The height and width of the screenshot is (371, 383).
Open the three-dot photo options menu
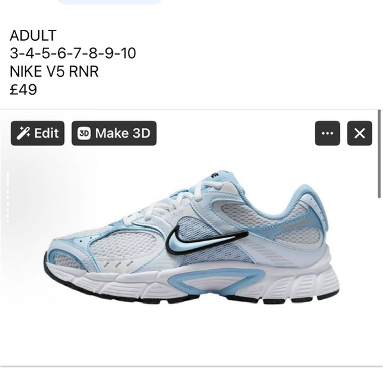[327, 133]
